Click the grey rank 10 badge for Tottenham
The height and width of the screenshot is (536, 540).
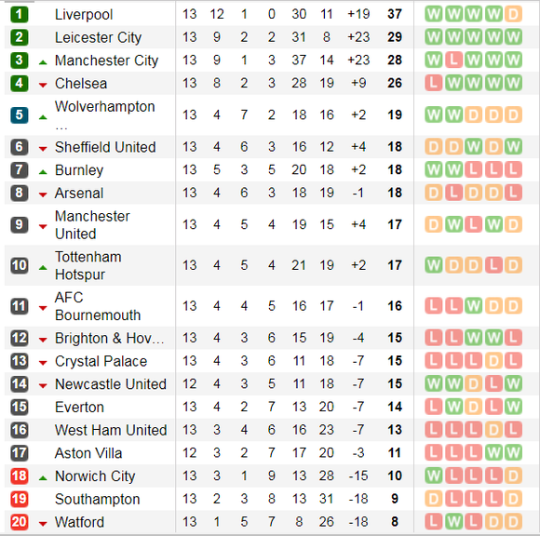20,265
